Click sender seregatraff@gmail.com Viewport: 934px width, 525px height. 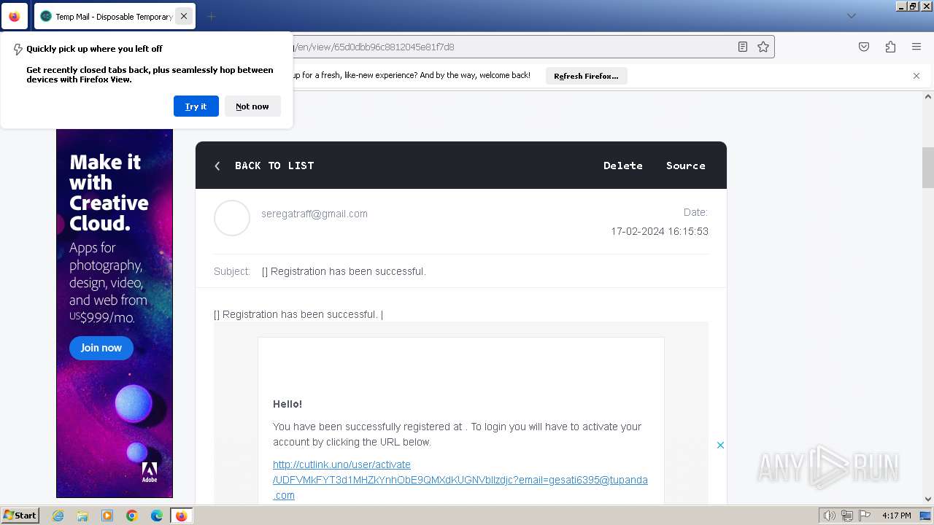click(x=314, y=214)
